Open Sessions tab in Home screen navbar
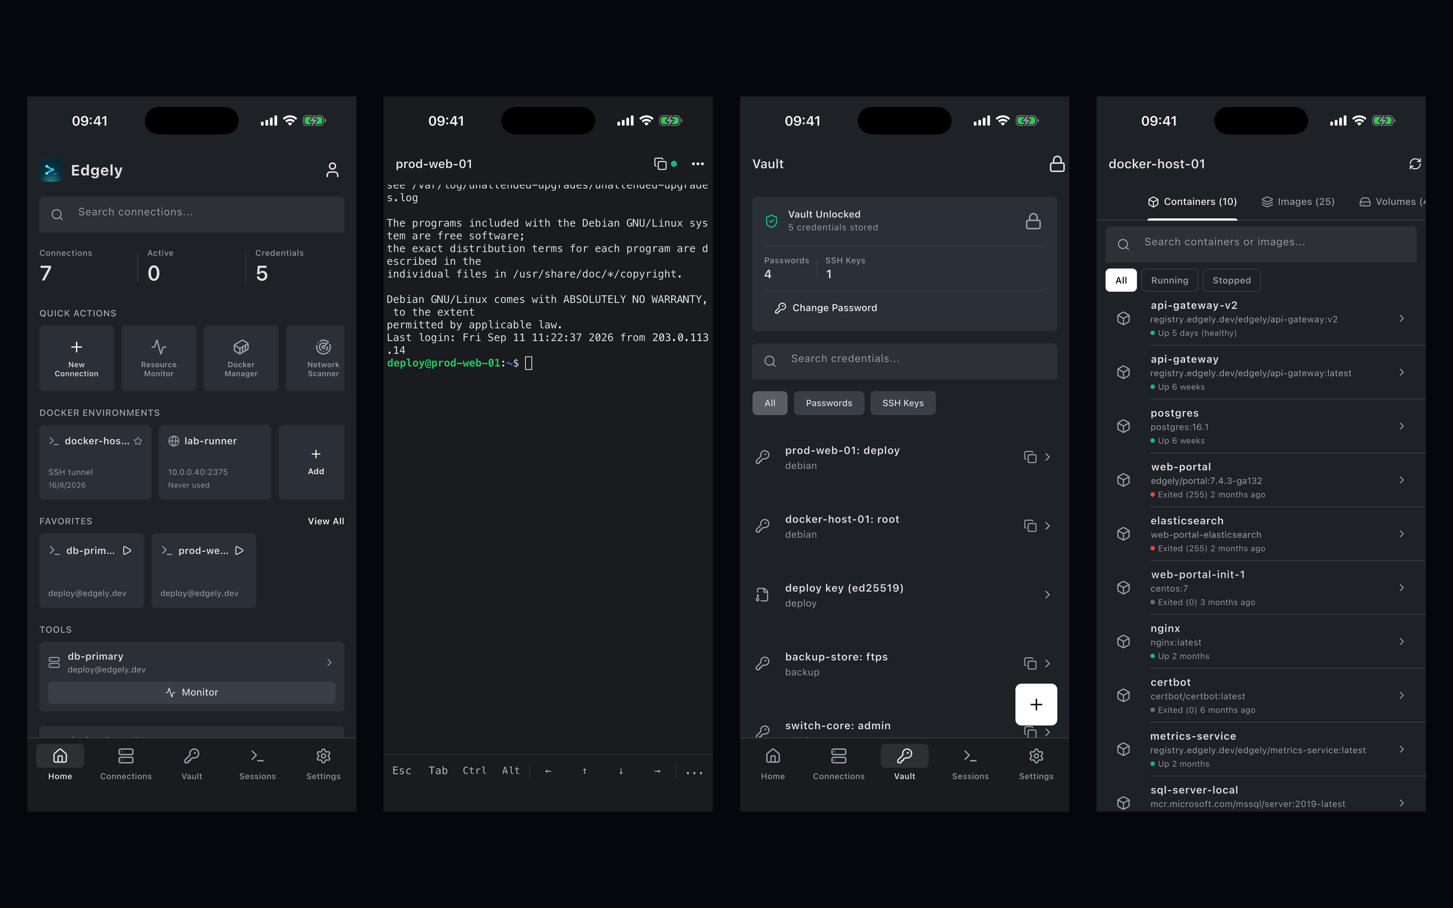This screenshot has width=1453, height=908. pos(258,764)
